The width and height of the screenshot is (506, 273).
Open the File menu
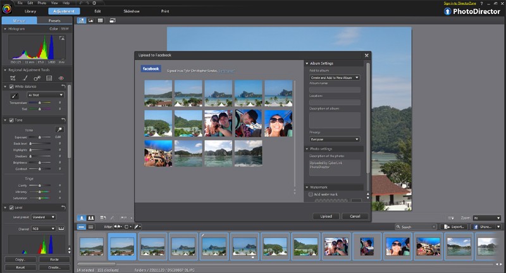[x=20, y=3]
